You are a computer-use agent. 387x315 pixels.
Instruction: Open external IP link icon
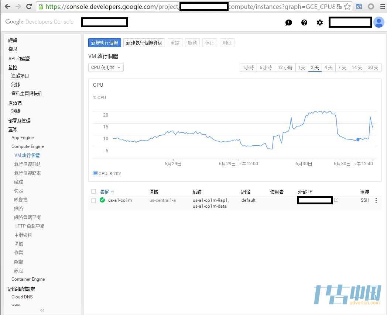click(336, 200)
